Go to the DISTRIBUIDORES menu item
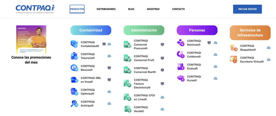This screenshot has width=276, height=116. [x=106, y=9]
